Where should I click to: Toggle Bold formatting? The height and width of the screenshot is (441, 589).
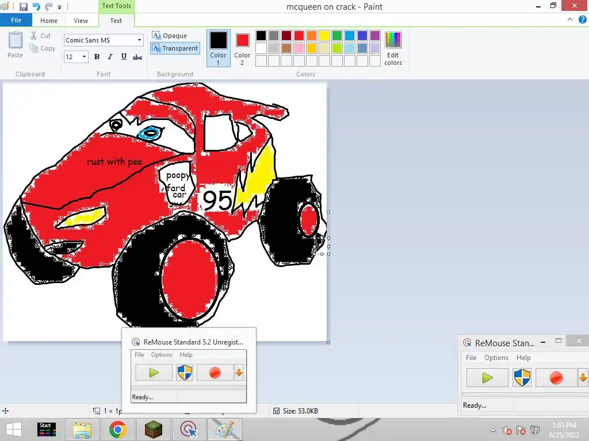click(97, 57)
